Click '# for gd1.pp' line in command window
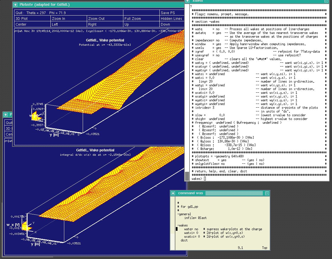This screenshot has height=259, width=332. tap(188, 207)
